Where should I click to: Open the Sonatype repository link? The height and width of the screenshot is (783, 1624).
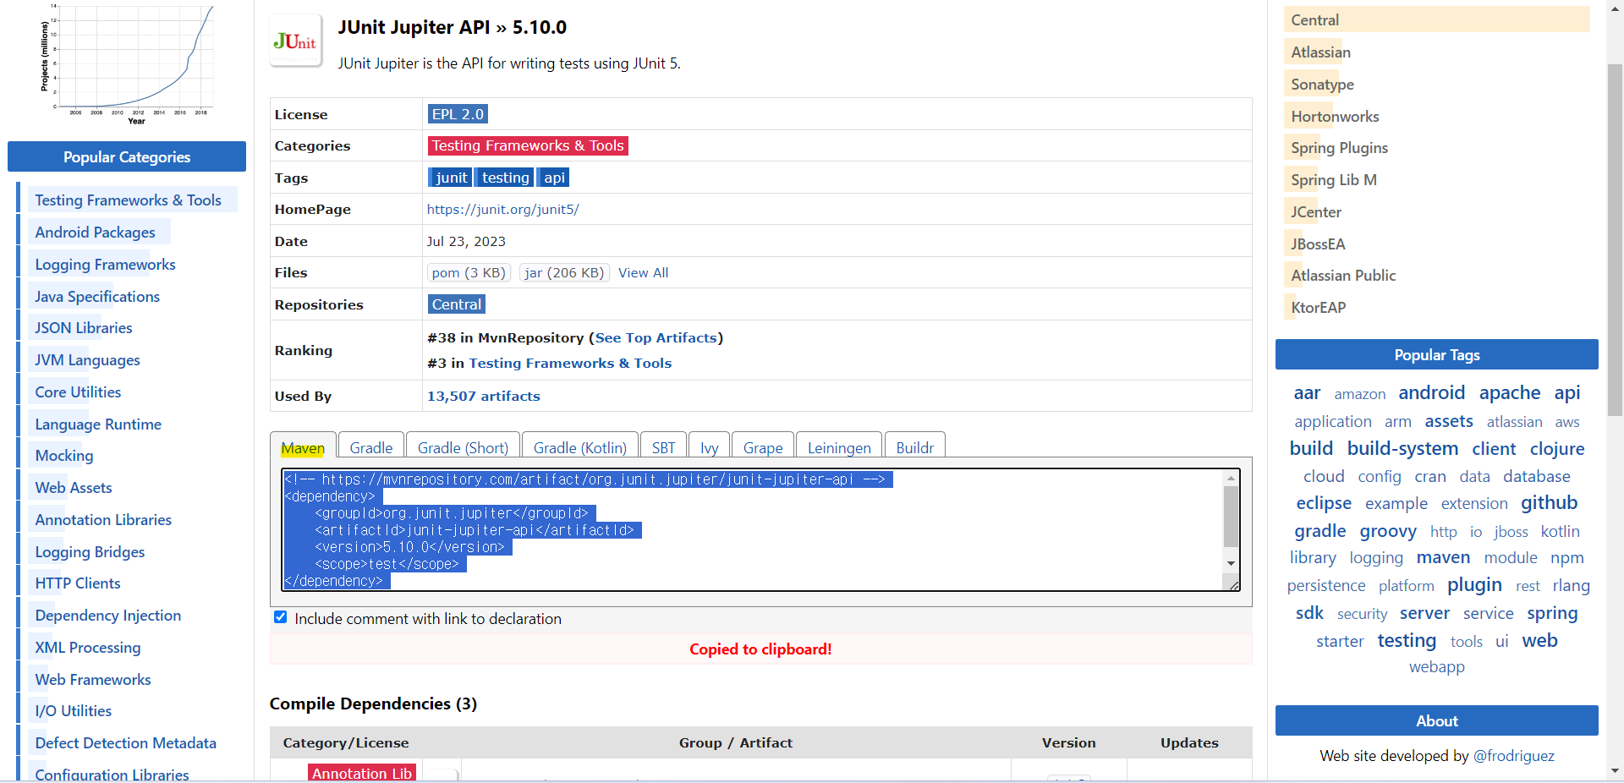1323,84
